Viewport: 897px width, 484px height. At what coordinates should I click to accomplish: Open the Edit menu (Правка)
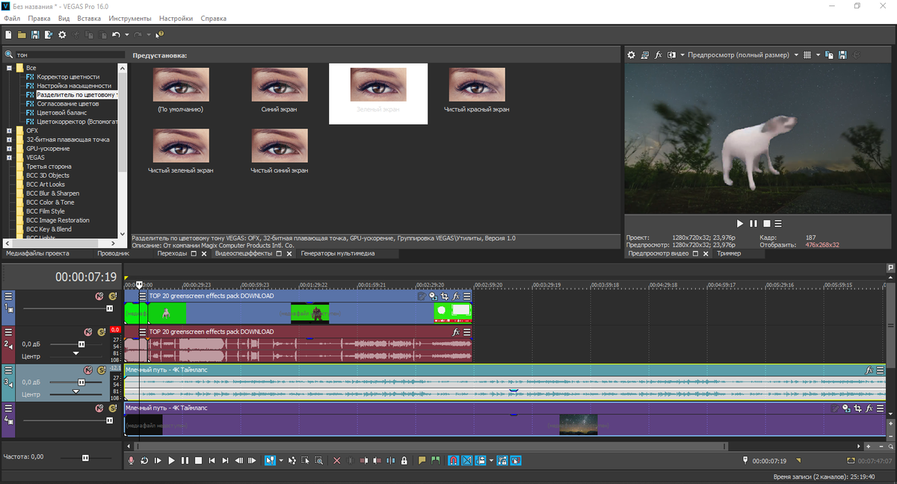38,18
